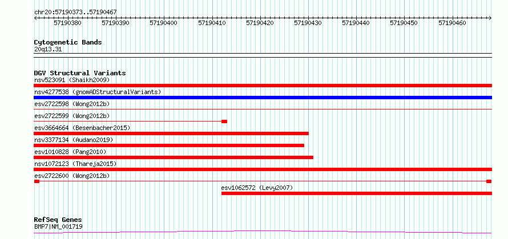Click the red block ending esv2722599

point(224,121)
